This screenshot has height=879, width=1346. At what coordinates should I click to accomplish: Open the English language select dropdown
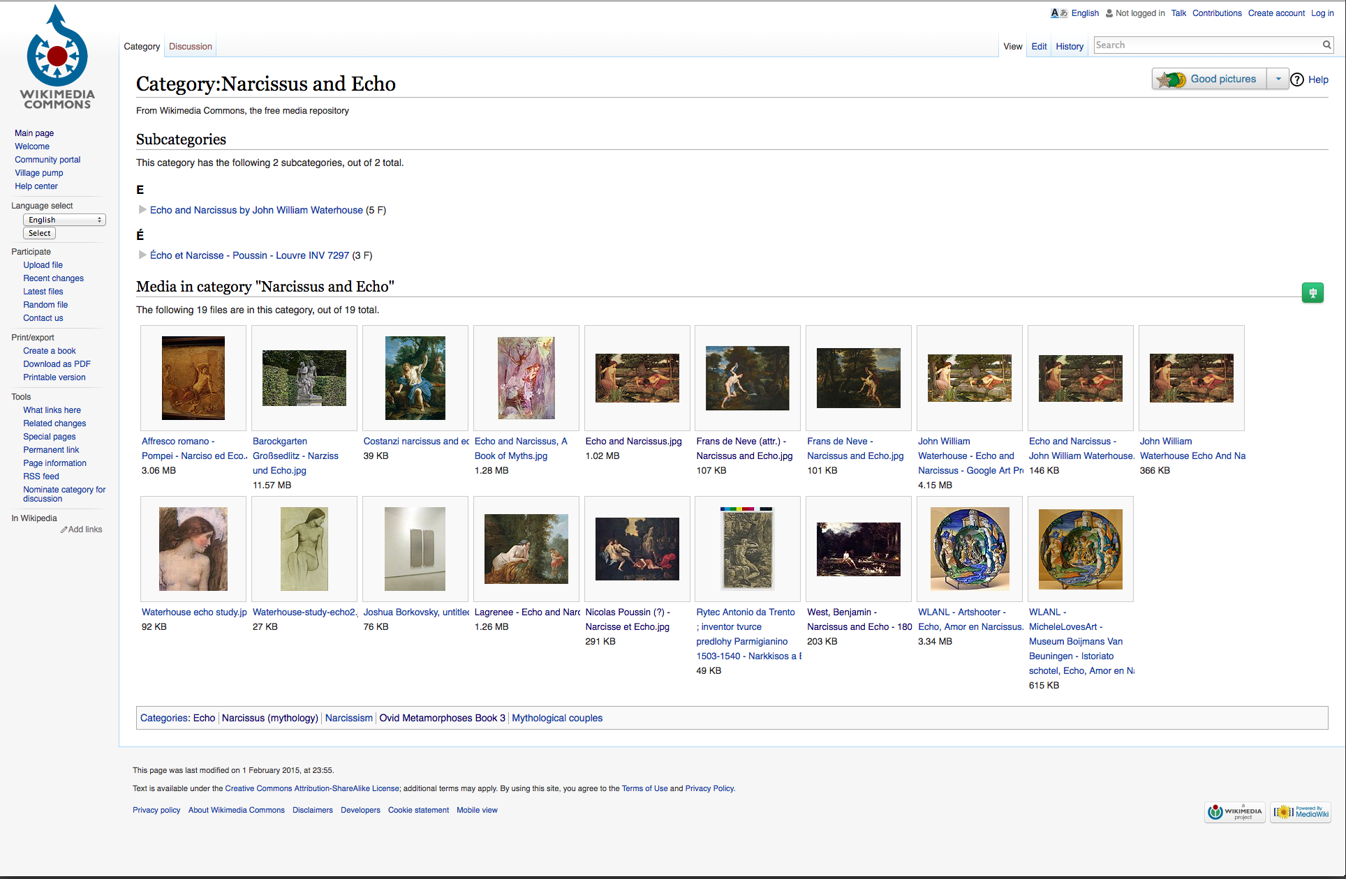[64, 220]
